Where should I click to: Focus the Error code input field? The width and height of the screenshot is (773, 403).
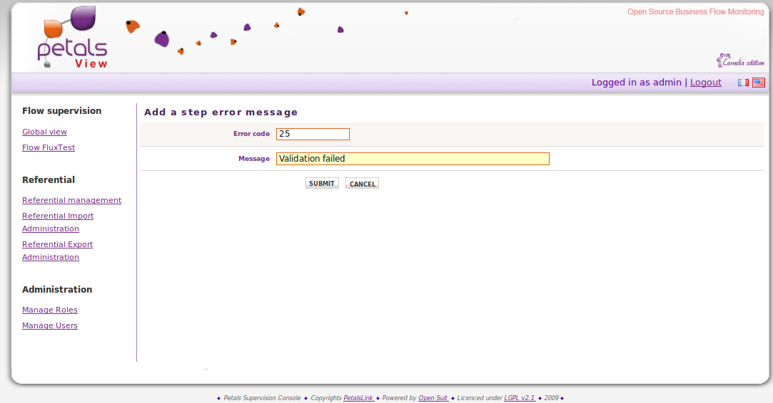pyautogui.click(x=313, y=134)
